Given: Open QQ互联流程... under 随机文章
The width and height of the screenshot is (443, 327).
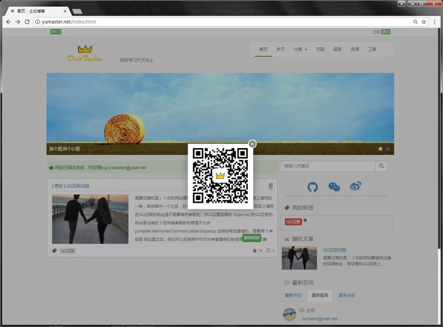Looking at the screenshot, I should (336, 250).
